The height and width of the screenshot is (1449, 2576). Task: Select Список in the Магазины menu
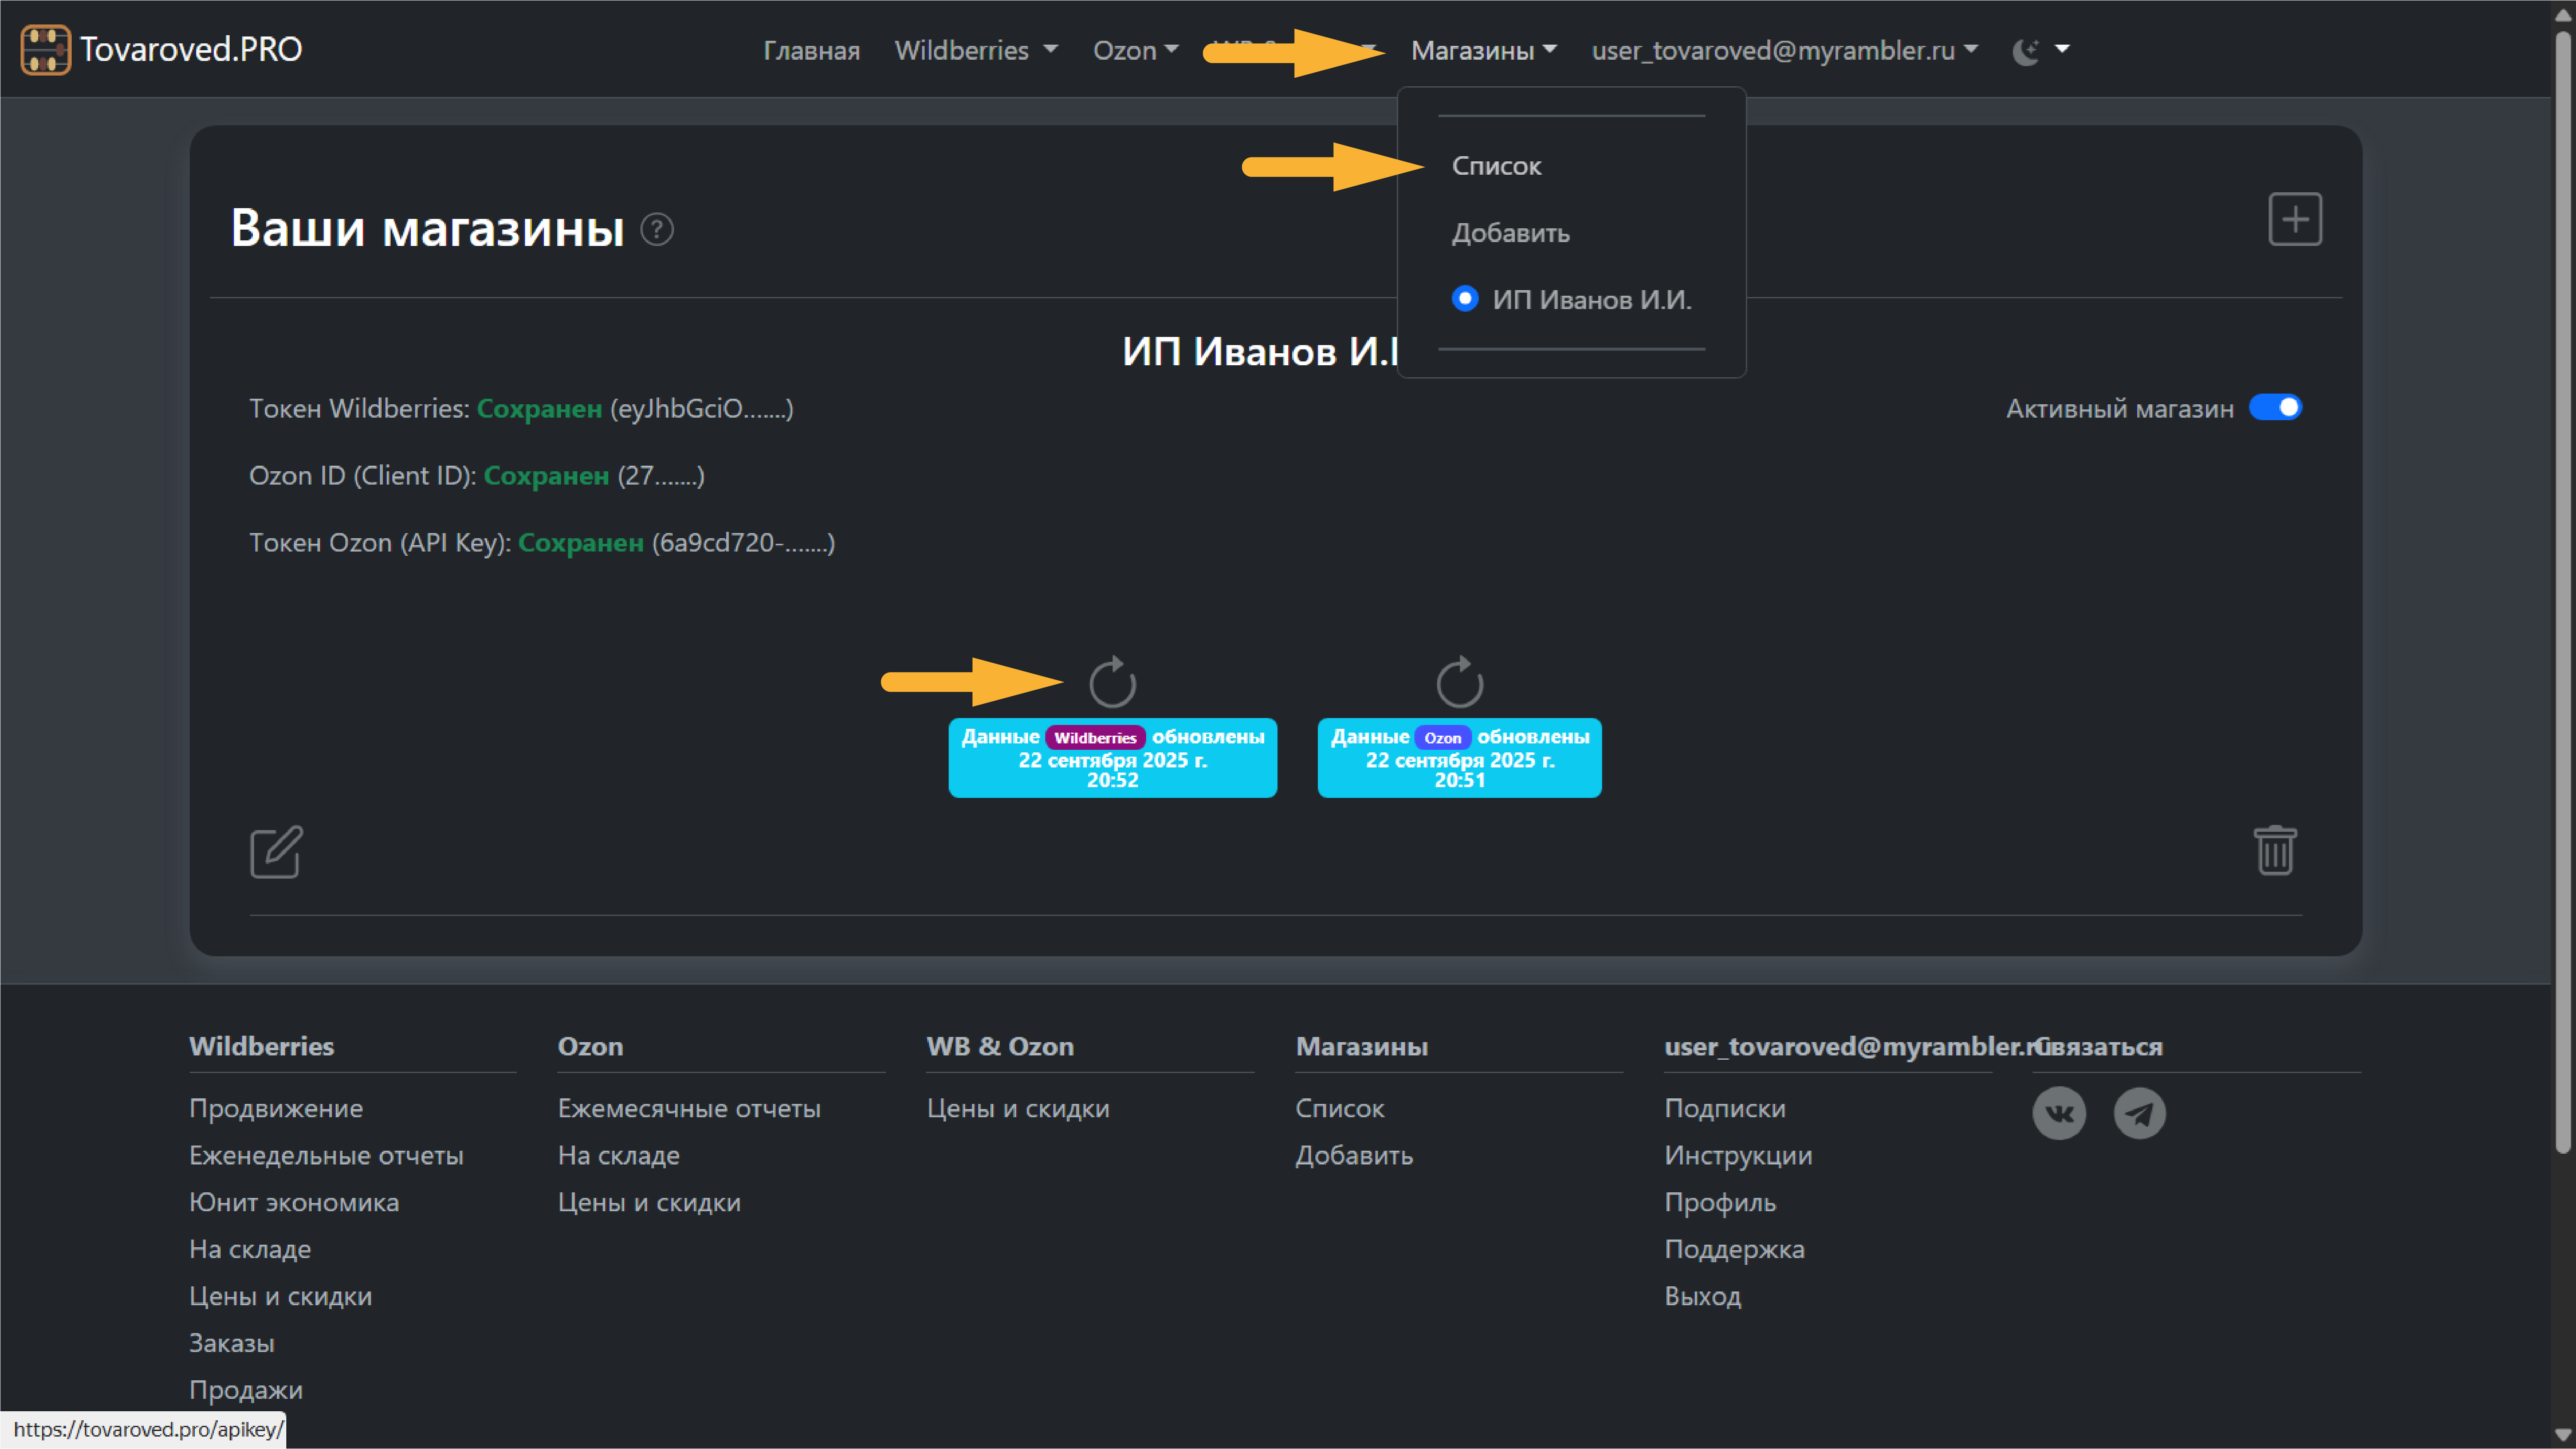pyautogui.click(x=1496, y=166)
